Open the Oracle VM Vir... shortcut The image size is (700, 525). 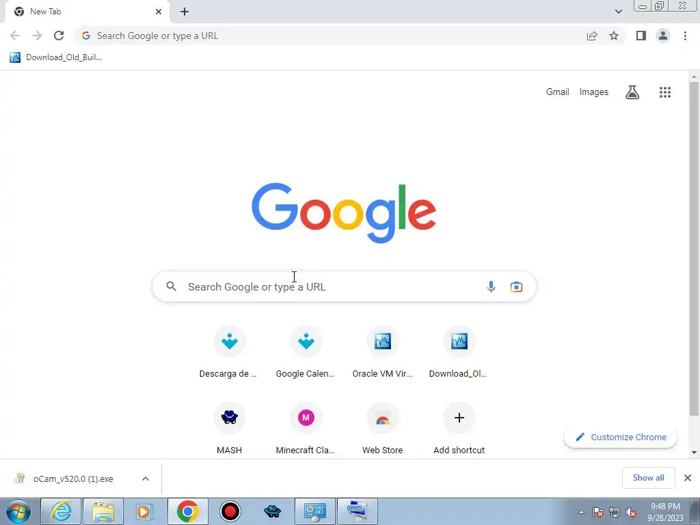pyautogui.click(x=383, y=353)
